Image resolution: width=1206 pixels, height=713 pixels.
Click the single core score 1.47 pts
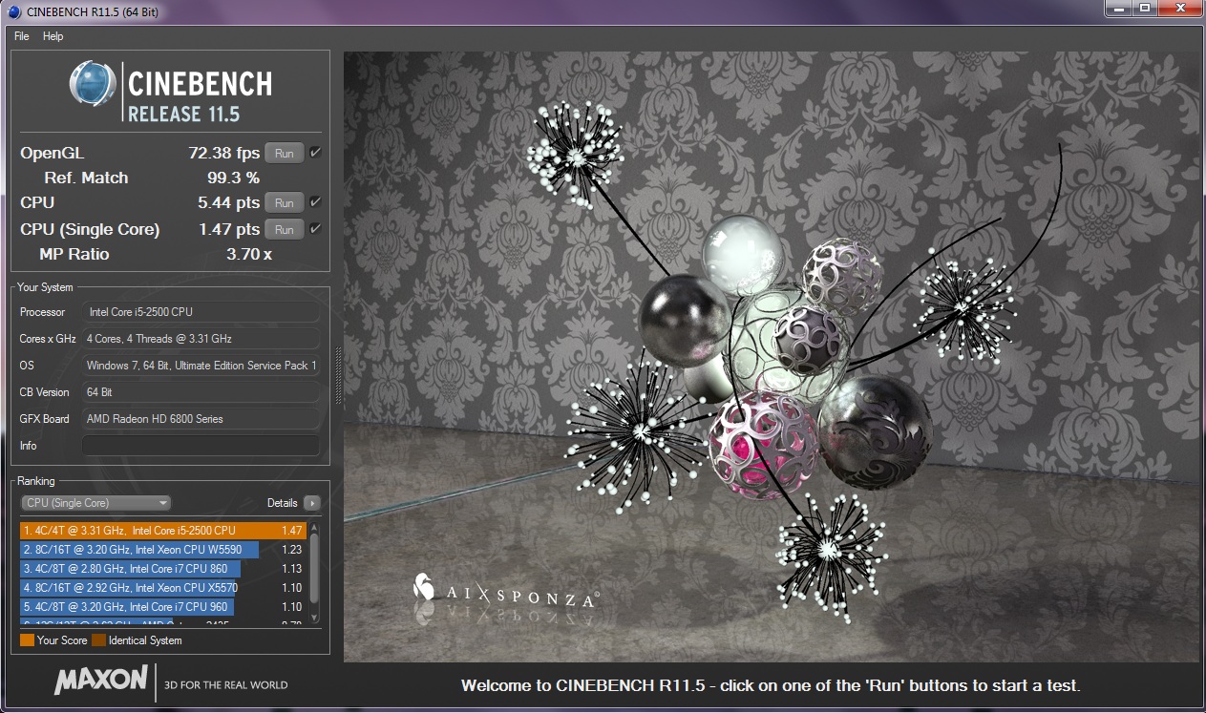pyautogui.click(x=228, y=229)
